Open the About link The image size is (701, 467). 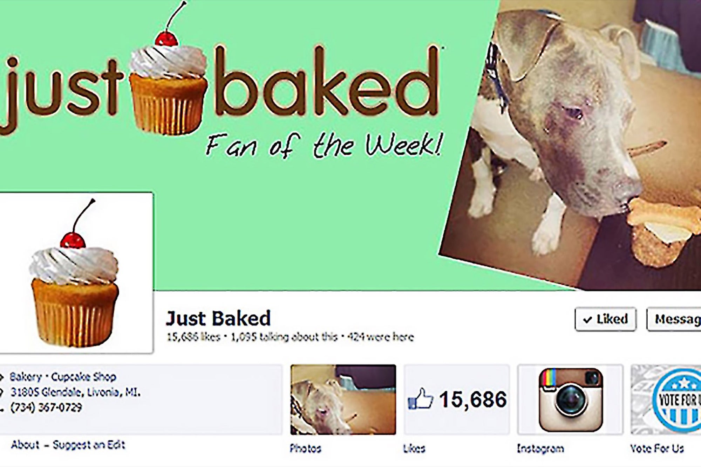[25, 445]
